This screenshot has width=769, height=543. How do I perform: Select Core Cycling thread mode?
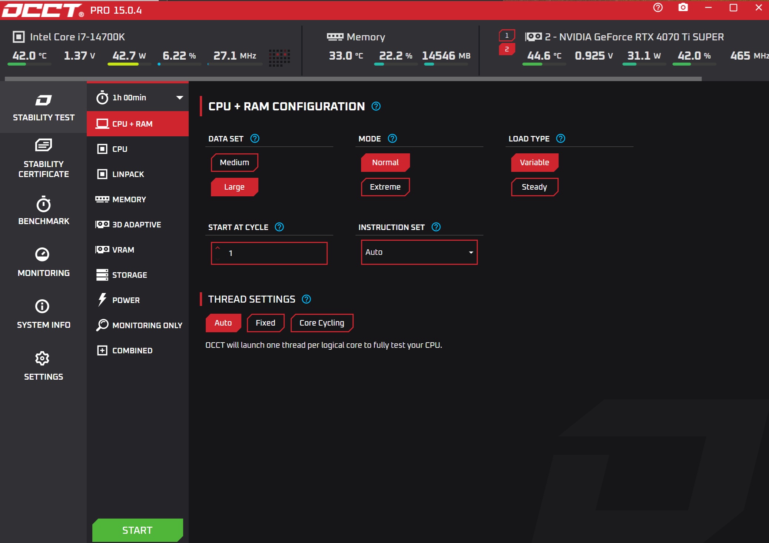[322, 323]
